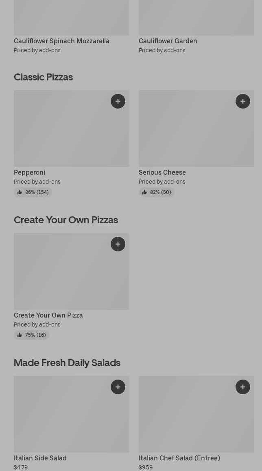Add Create Your Own Pizza plus icon
The width and height of the screenshot is (262, 471).
(118, 244)
